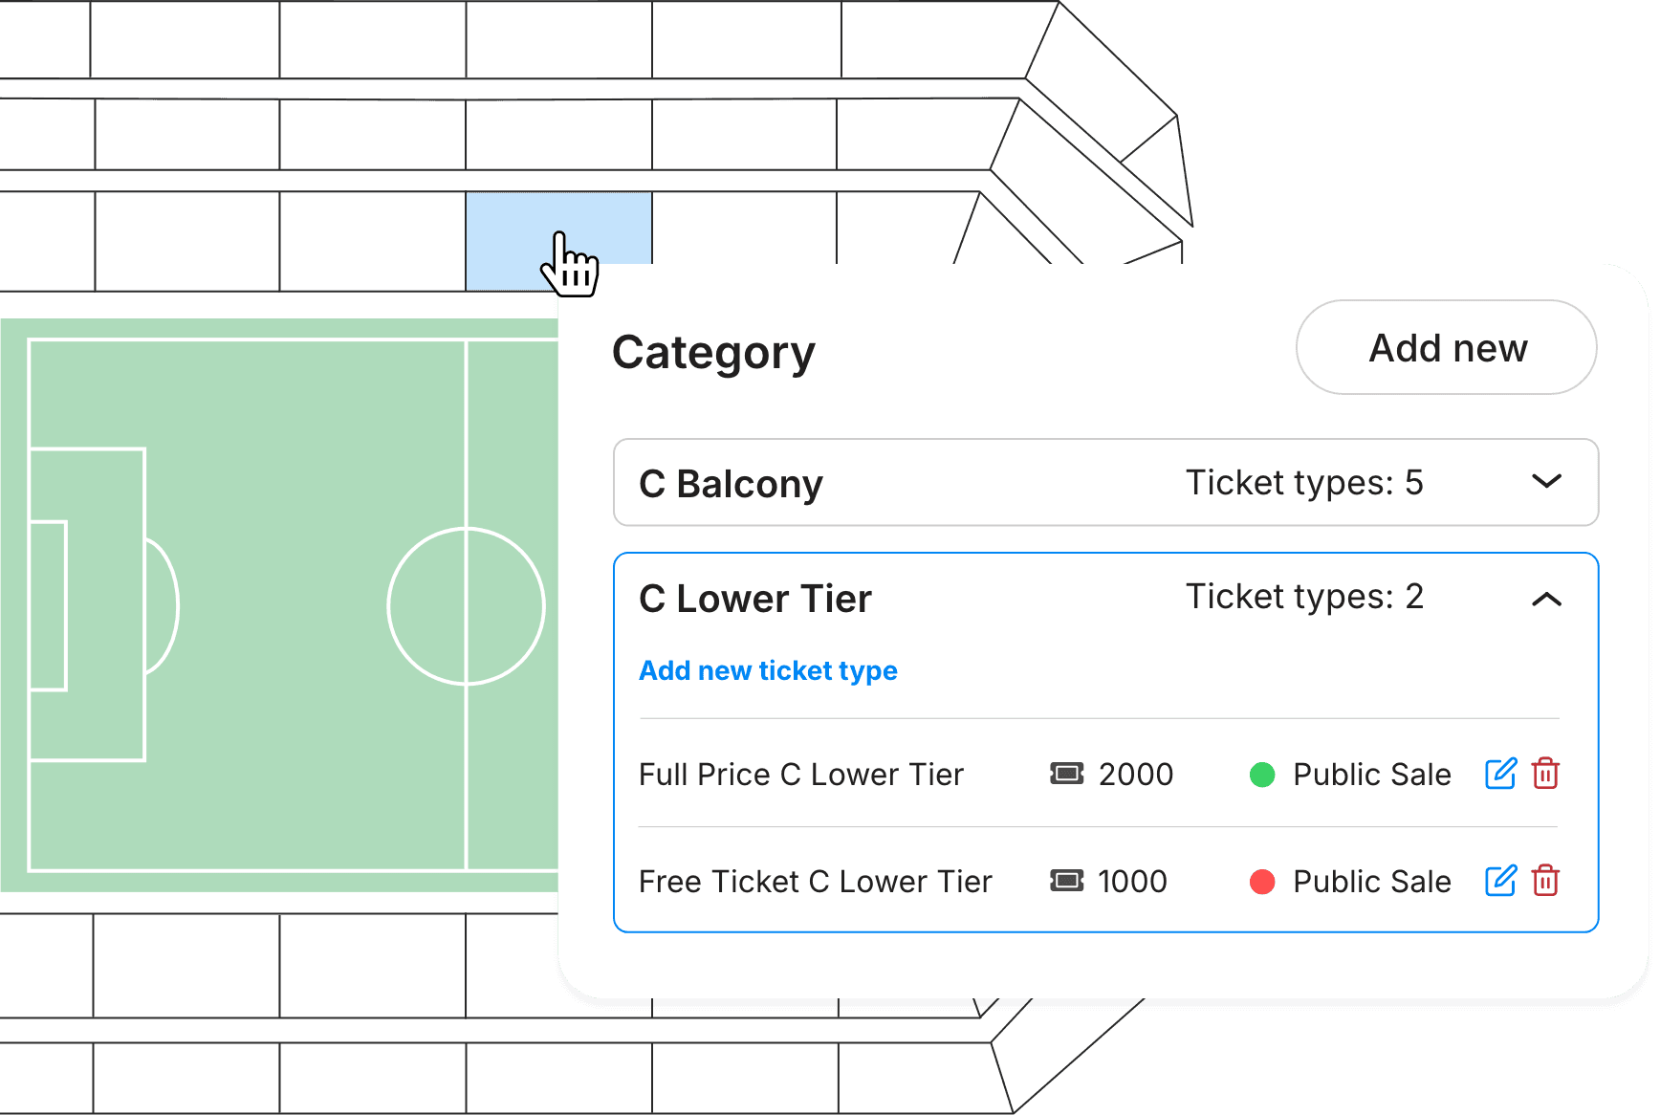1660x1115 pixels.
Task: Click the green status dot
Action: 1262,775
